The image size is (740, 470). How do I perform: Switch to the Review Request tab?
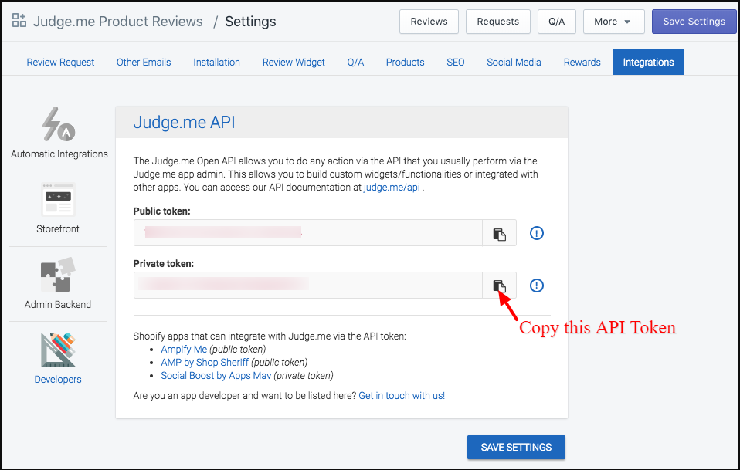pos(60,63)
